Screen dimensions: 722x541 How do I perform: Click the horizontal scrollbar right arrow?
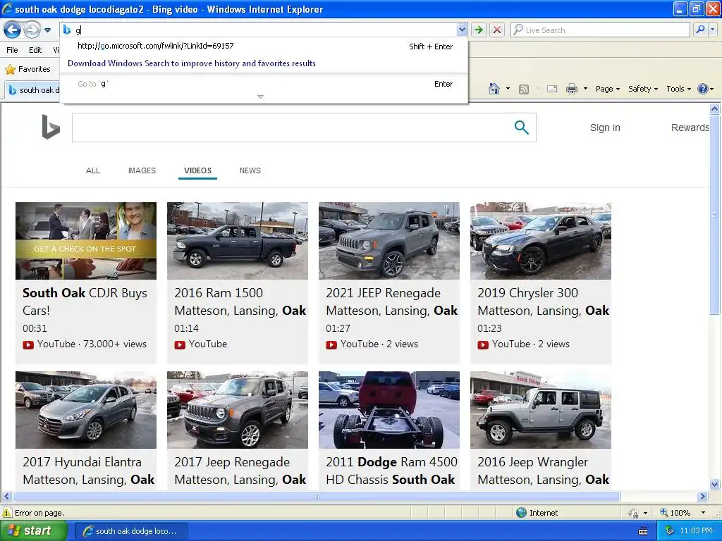click(x=703, y=497)
